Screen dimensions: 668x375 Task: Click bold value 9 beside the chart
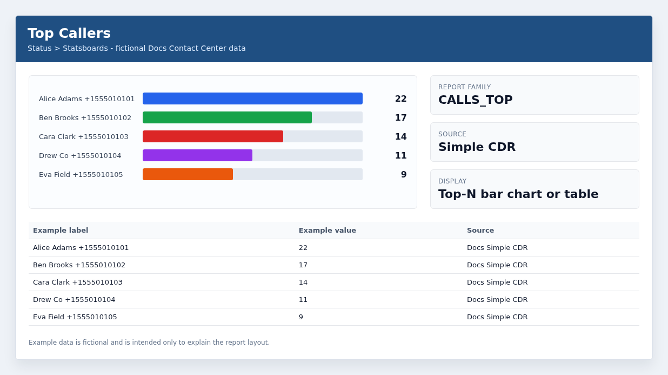coord(404,174)
